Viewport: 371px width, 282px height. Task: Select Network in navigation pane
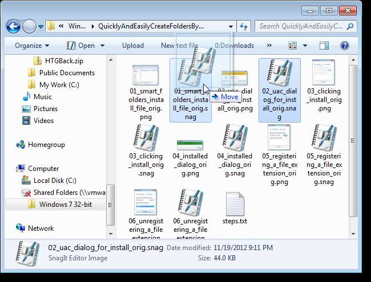(35, 228)
